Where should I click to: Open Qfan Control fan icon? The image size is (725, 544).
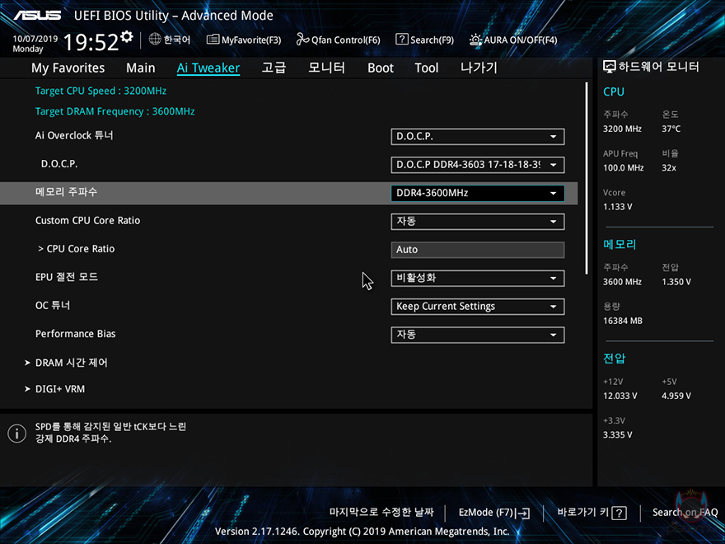[x=303, y=40]
